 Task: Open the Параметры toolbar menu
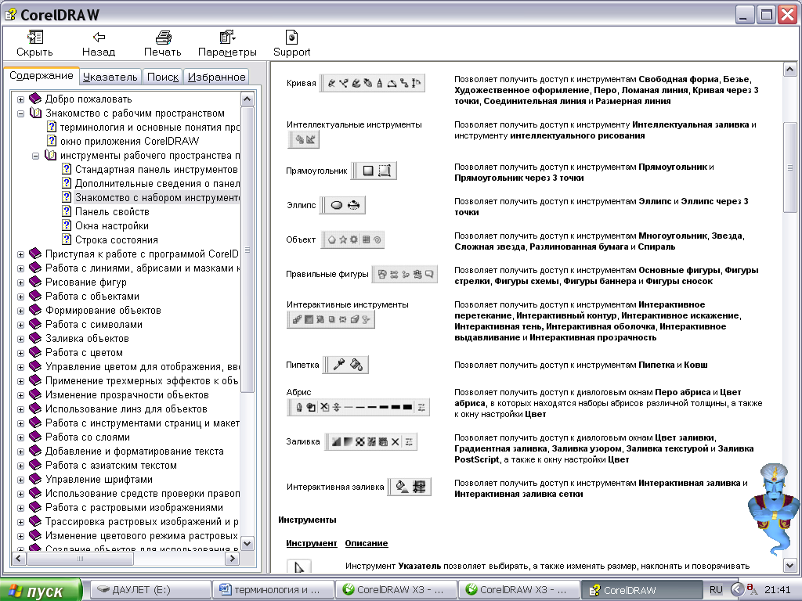coord(227,43)
